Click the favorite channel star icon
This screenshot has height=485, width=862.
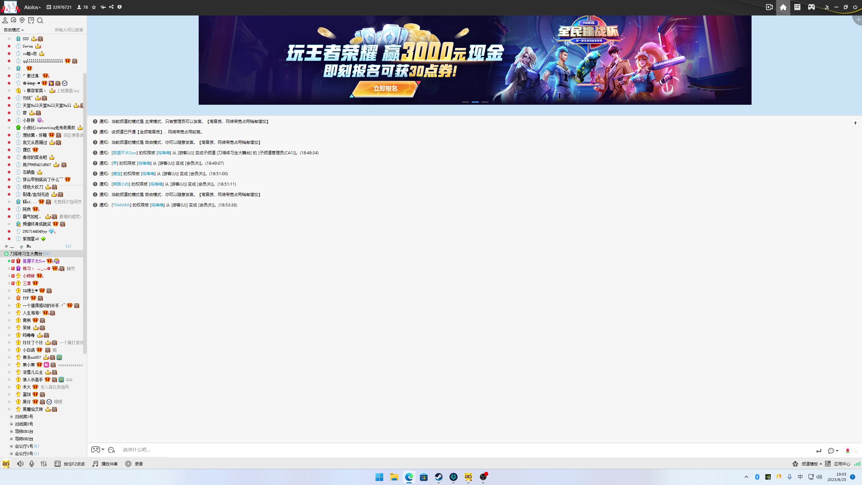point(94,7)
